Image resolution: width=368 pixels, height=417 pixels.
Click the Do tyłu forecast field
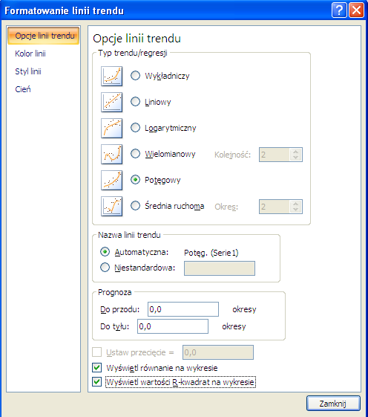click(173, 326)
